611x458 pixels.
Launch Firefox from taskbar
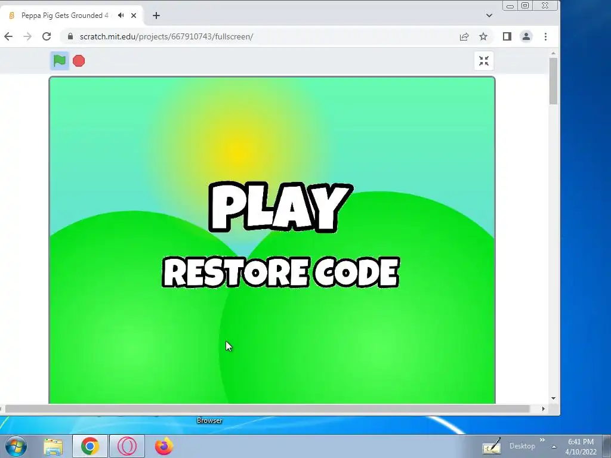163,446
